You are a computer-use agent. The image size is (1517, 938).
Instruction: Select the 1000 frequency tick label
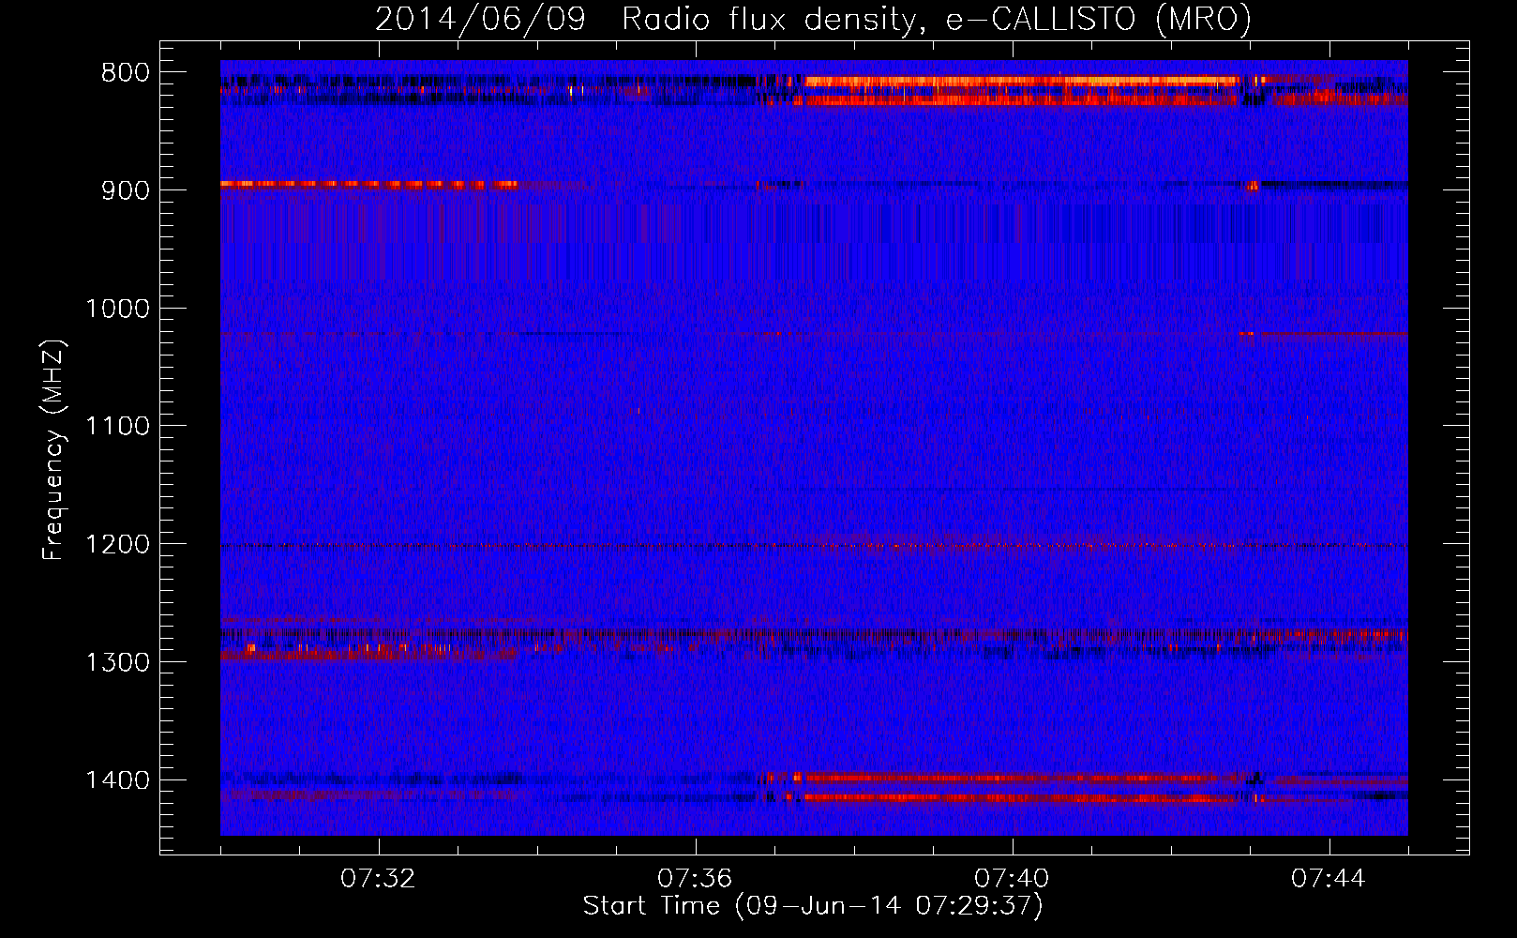click(x=117, y=309)
